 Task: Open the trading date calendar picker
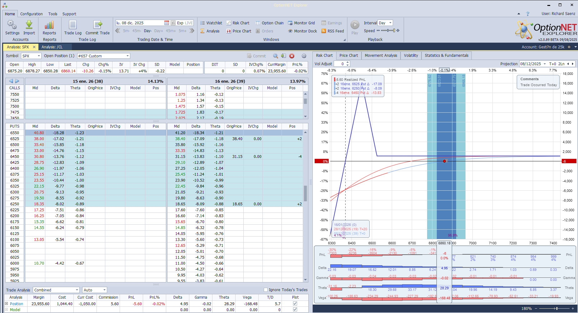point(167,23)
